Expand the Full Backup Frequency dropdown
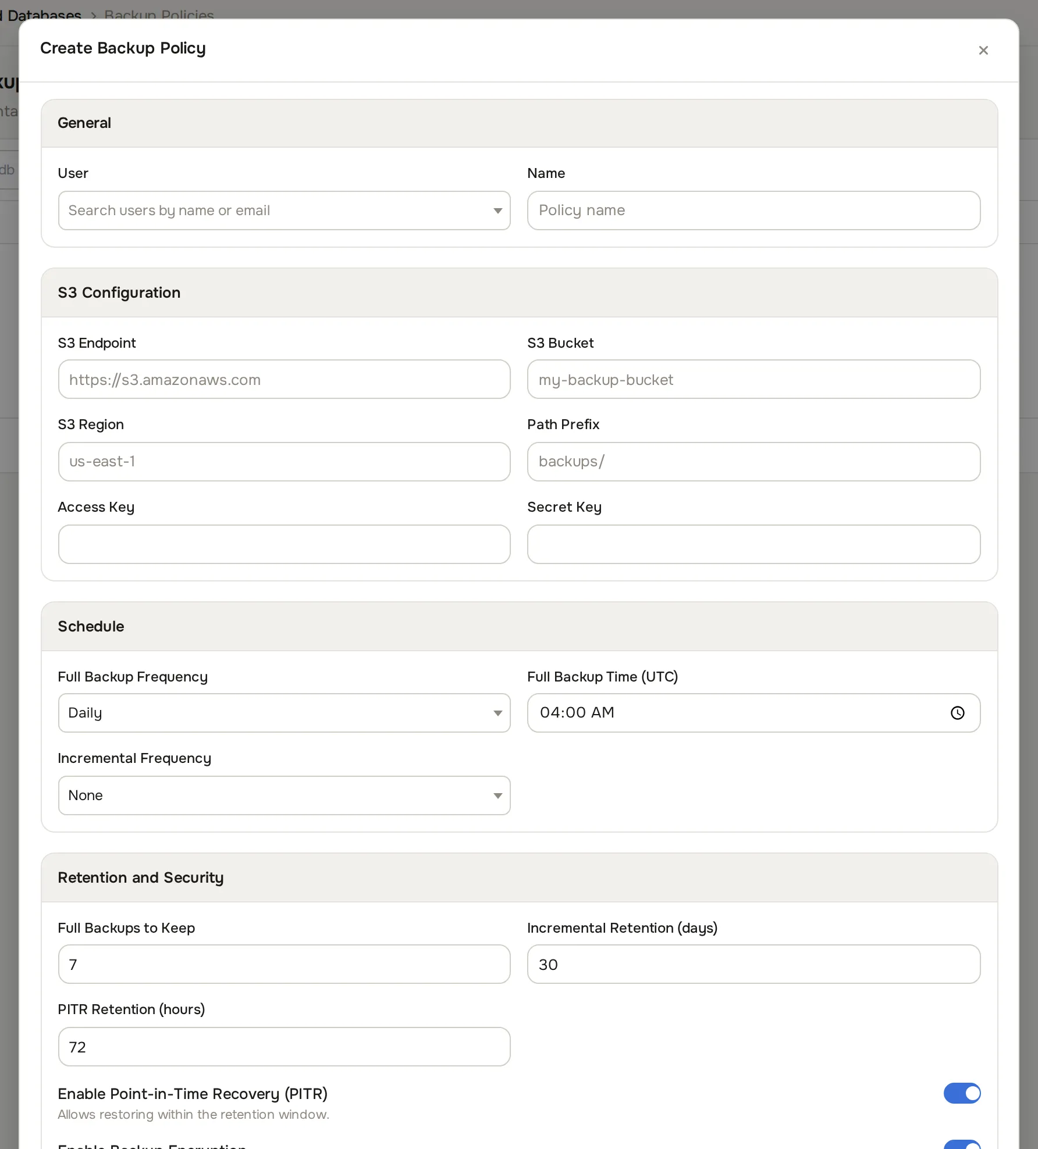The width and height of the screenshot is (1038, 1149). pyautogui.click(x=284, y=713)
